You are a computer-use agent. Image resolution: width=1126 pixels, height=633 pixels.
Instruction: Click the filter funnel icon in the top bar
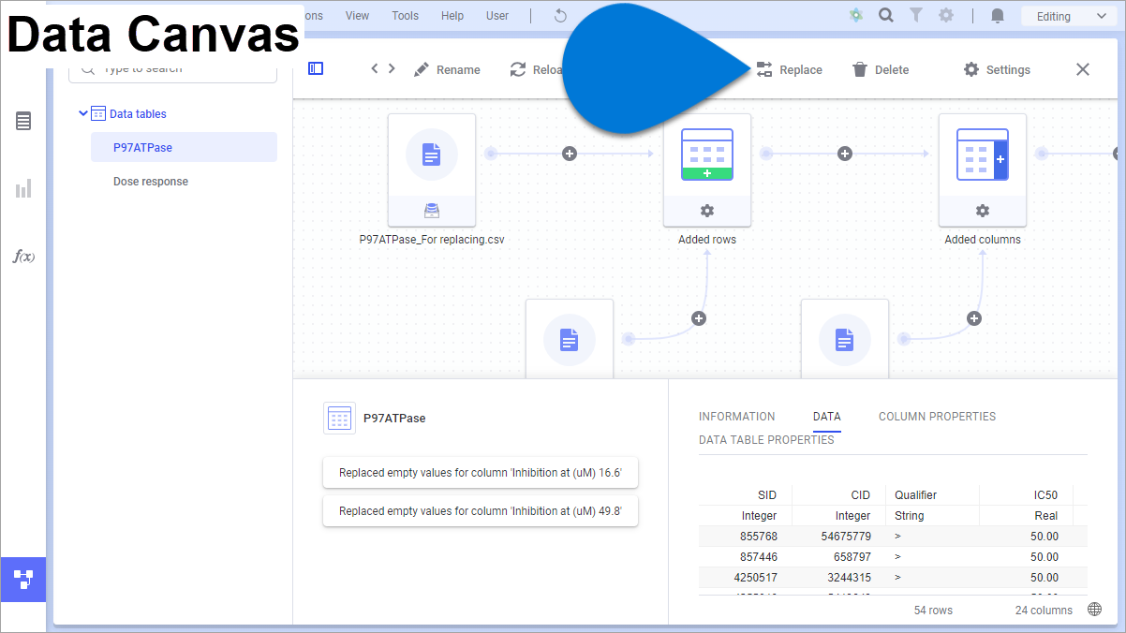pyautogui.click(x=916, y=15)
